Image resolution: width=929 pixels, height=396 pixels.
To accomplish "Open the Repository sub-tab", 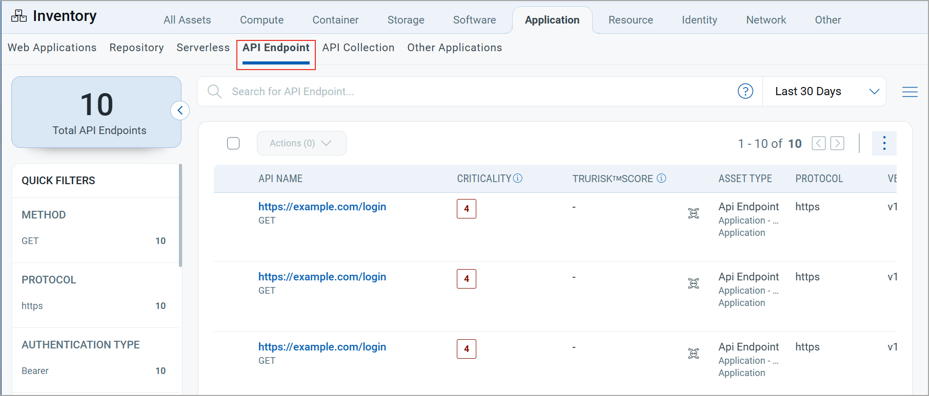I will (136, 48).
